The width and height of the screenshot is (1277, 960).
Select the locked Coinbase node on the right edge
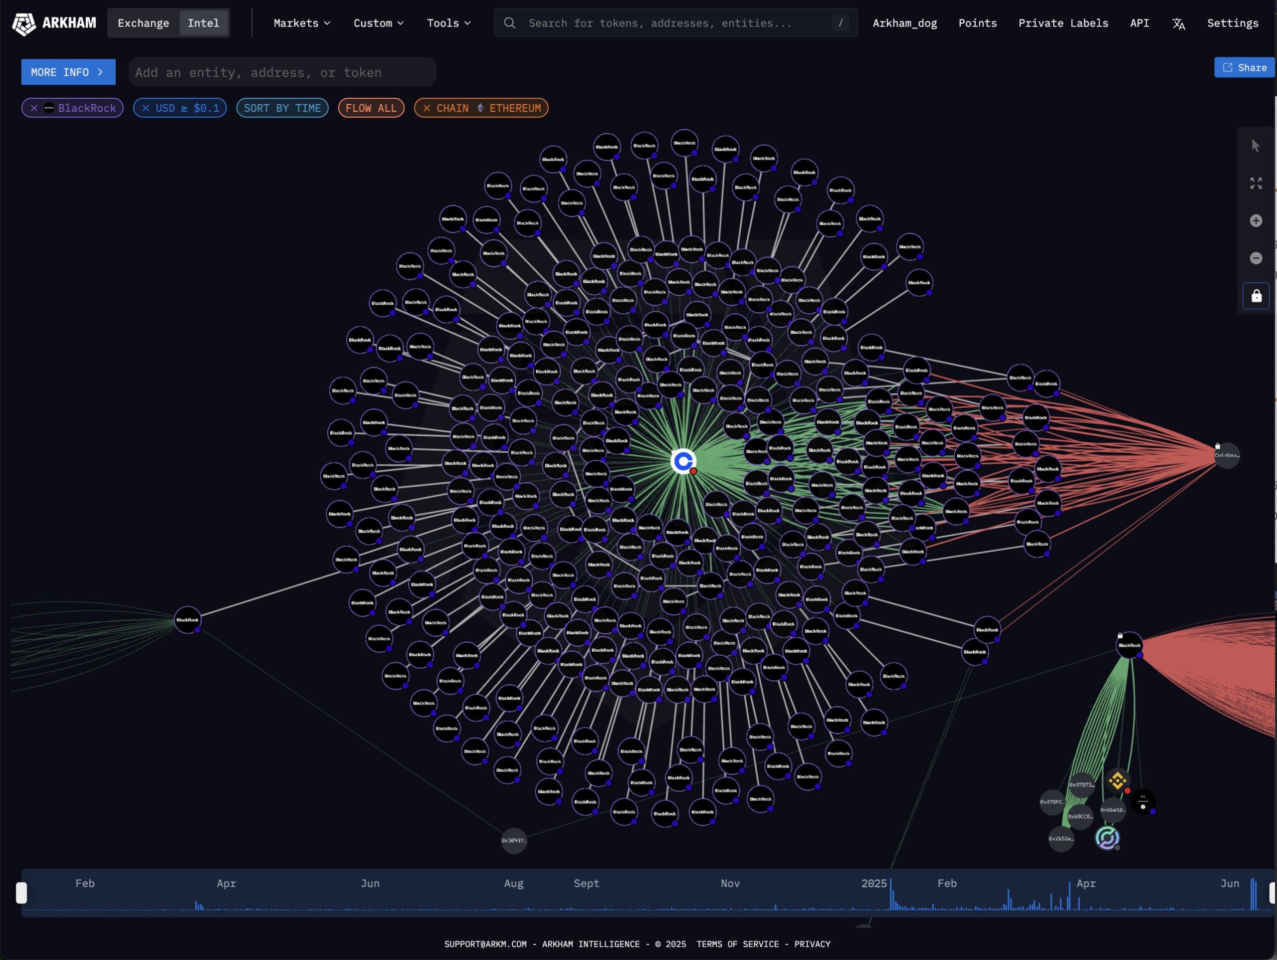pyautogui.click(x=1226, y=455)
